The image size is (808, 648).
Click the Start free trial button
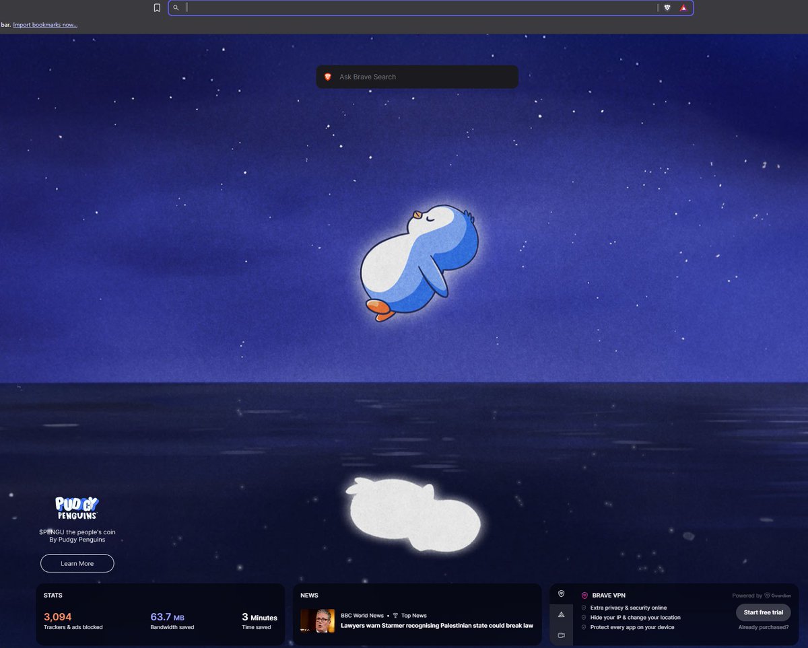(764, 612)
